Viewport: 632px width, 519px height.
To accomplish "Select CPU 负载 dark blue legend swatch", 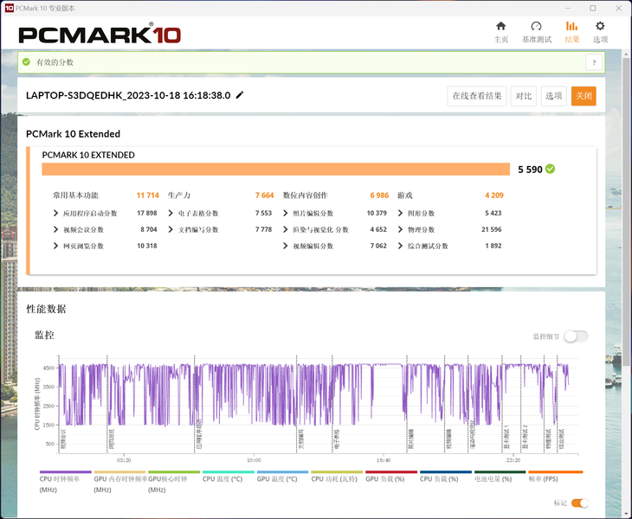I will (446, 472).
